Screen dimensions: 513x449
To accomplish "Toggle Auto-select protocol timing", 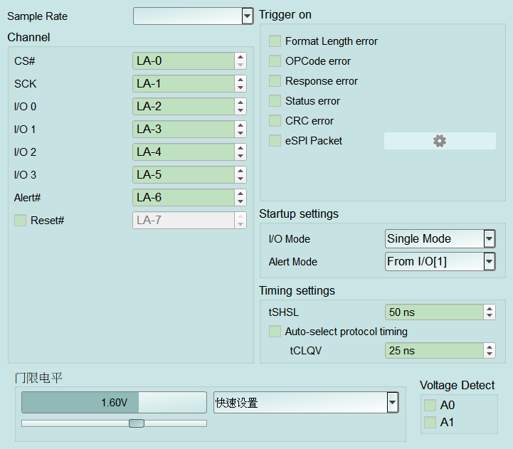I will click(x=275, y=331).
